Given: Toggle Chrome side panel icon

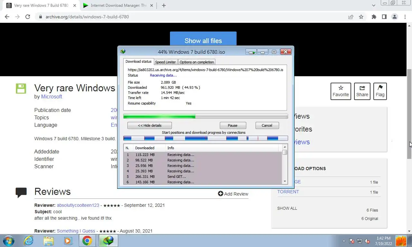Looking at the screenshot, I should click(x=384, y=17).
